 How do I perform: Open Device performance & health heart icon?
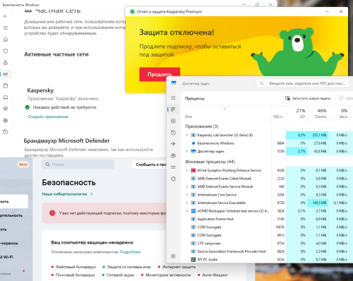6,109
